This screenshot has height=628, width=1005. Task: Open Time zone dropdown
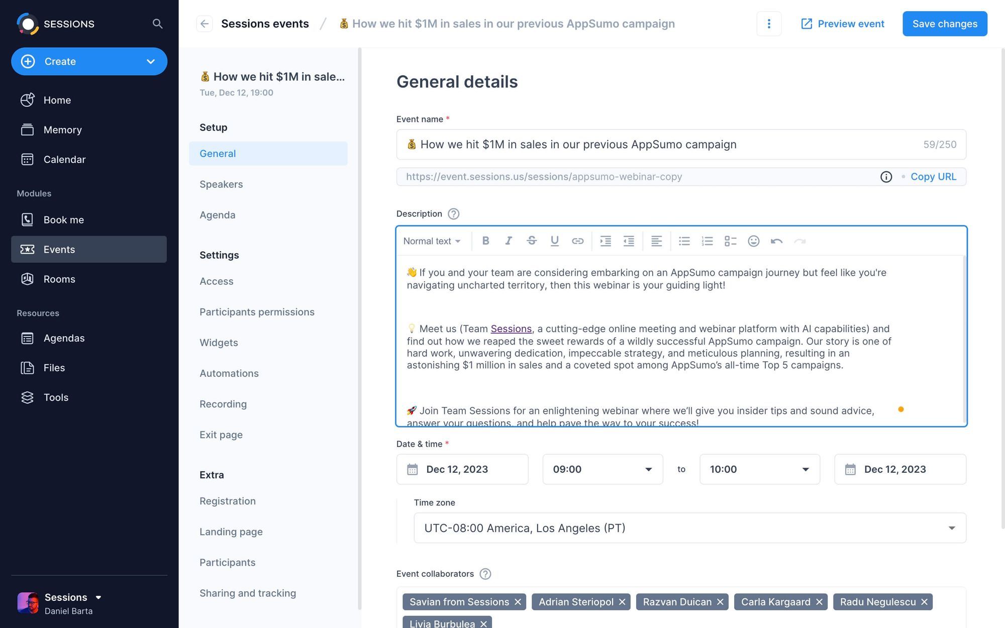pyautogui.click(x=690, y=528)
